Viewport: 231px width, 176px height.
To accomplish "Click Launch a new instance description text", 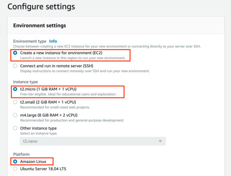I will pos(73,58).
